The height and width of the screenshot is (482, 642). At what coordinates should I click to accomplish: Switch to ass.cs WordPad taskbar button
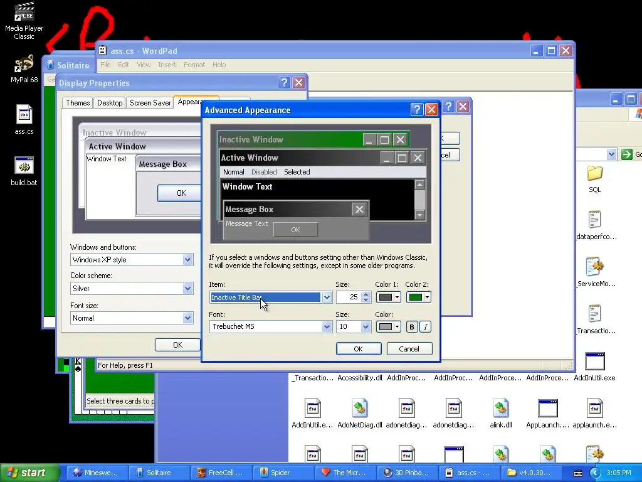[x=470, y=473]
